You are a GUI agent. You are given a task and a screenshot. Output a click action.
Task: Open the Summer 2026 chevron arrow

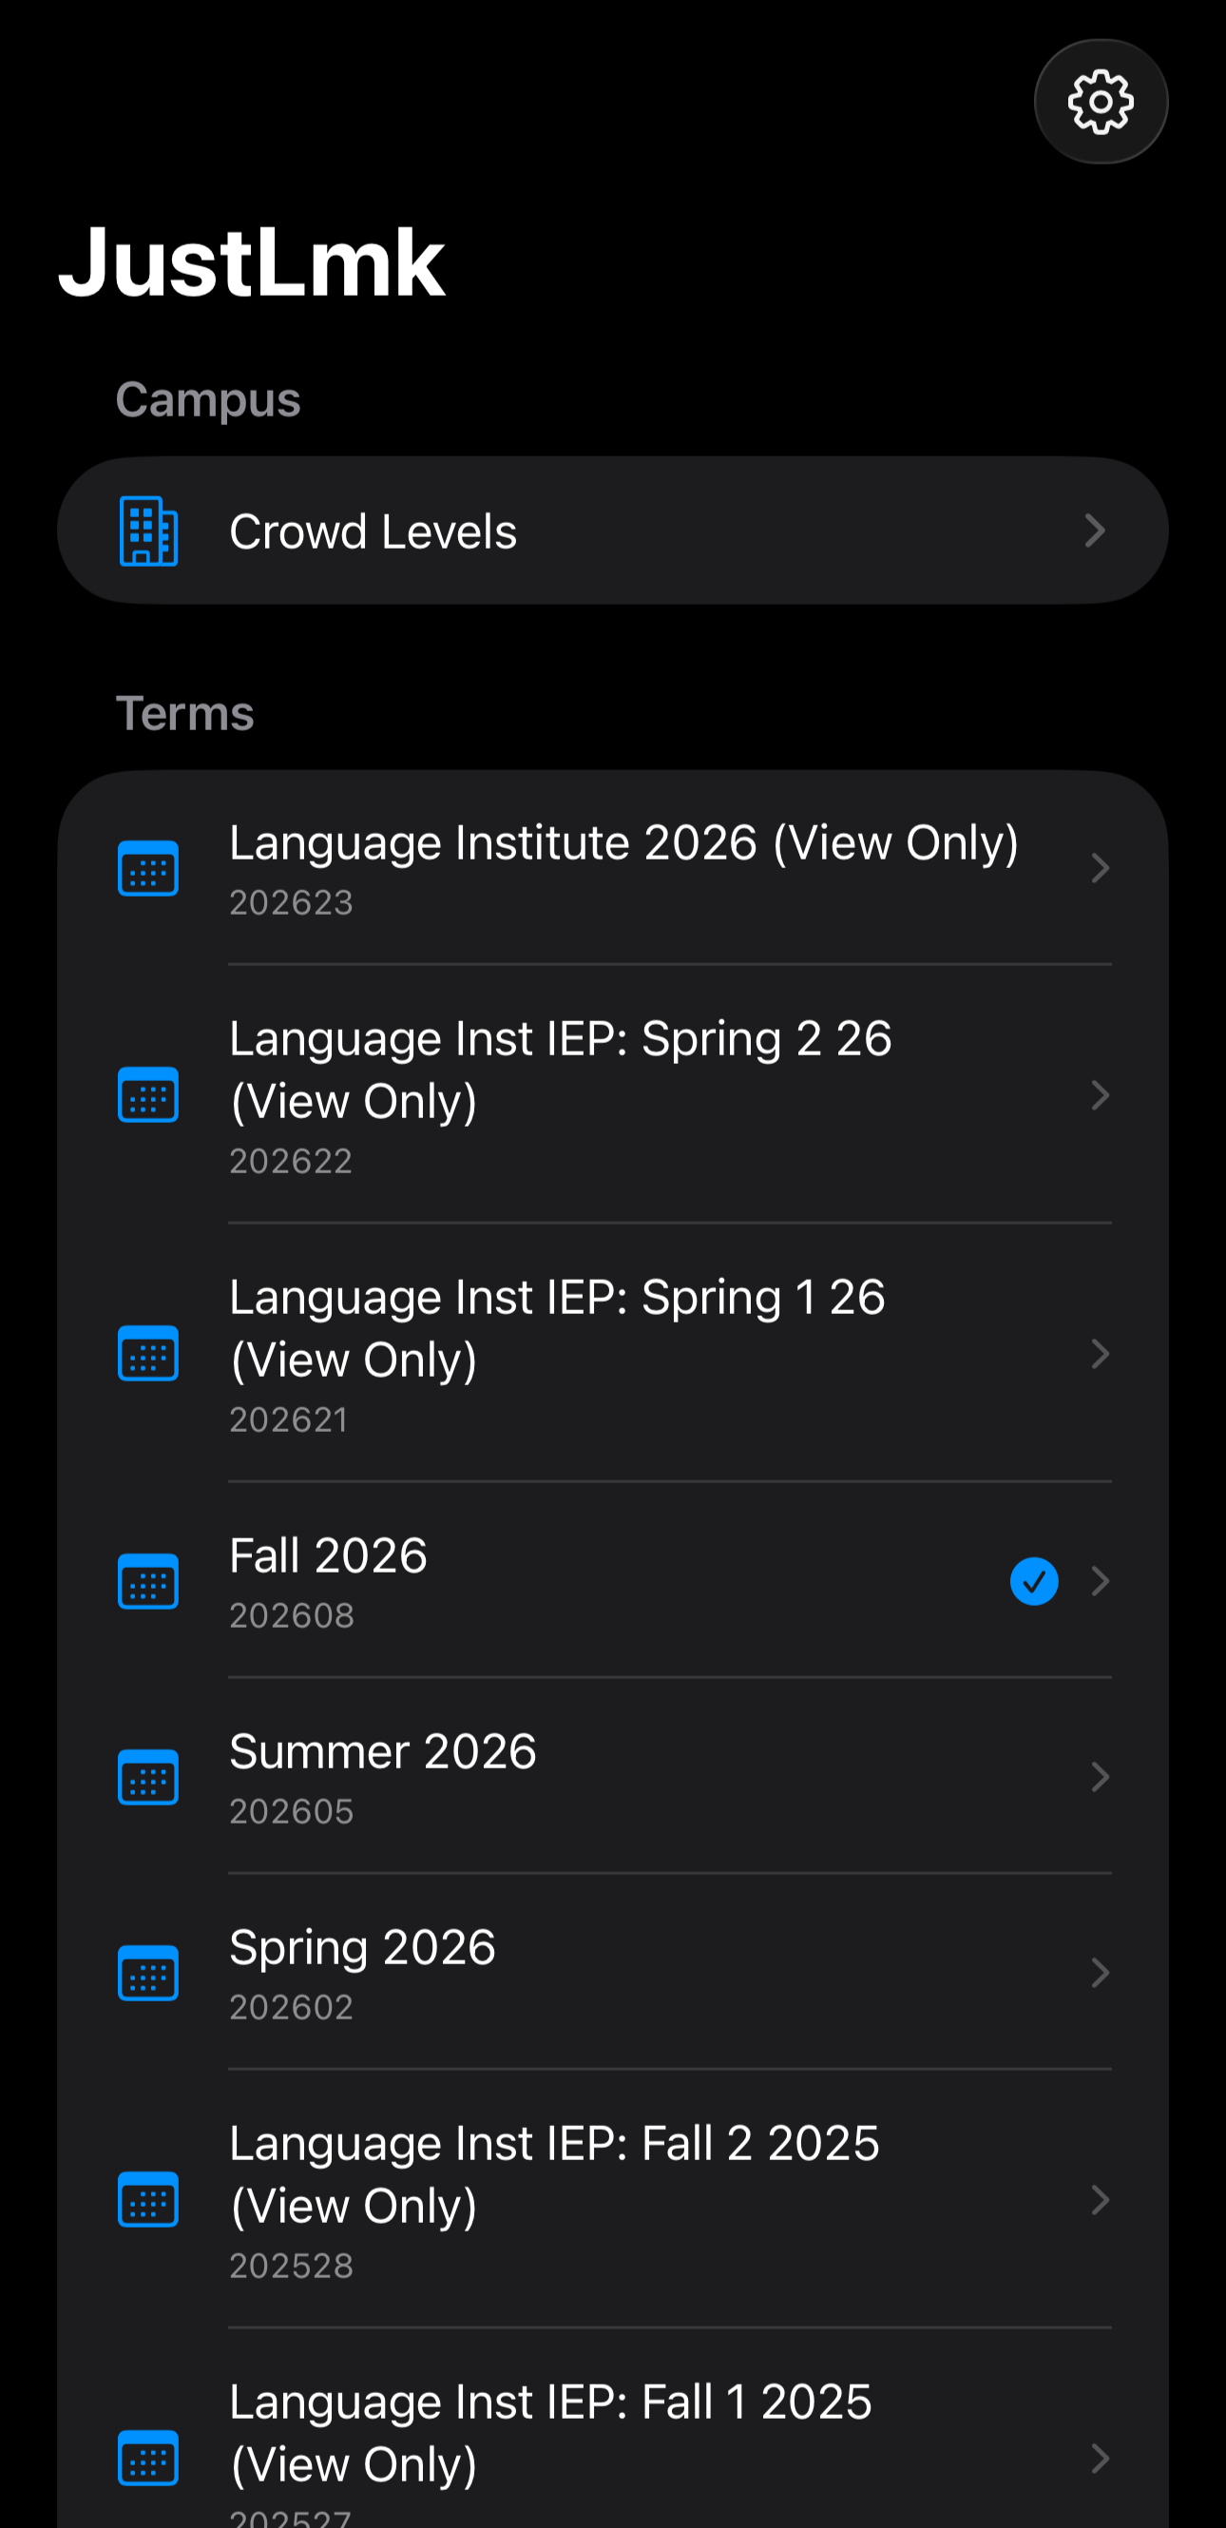[1100, 1776]
